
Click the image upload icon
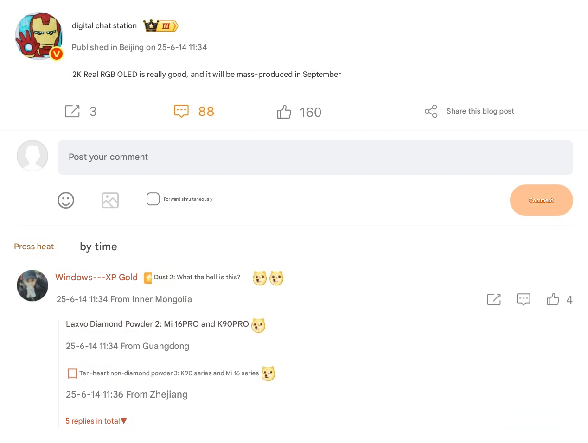(110, 200)
